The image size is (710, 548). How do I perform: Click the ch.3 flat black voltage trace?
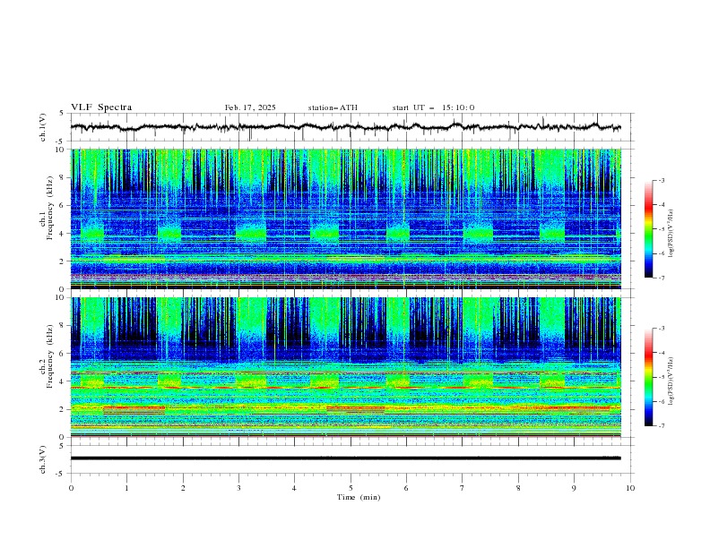click(345, 458)
